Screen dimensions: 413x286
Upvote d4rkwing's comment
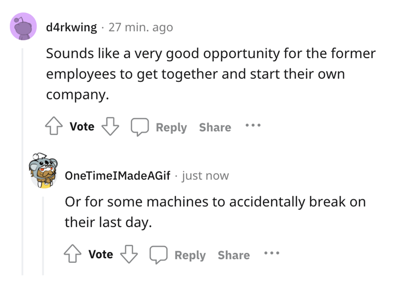click(54, 126)
